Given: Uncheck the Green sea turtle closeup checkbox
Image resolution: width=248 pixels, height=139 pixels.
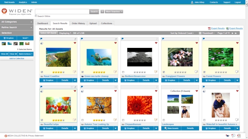Looking at the screenshot, I should point(83,72).
